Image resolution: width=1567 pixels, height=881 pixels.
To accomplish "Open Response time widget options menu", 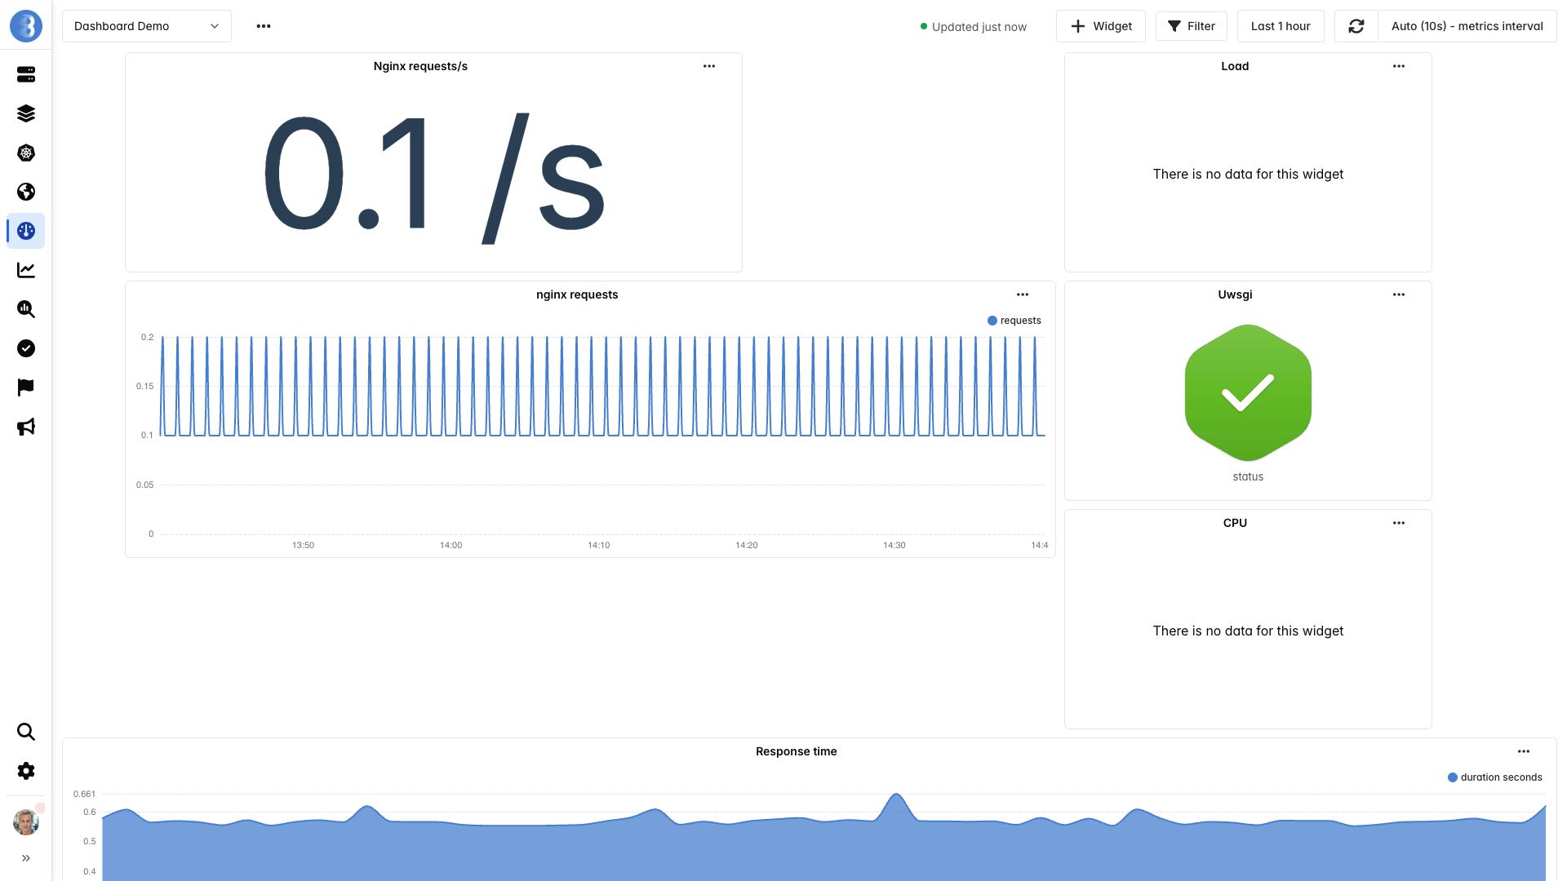I will point(1524,751).
